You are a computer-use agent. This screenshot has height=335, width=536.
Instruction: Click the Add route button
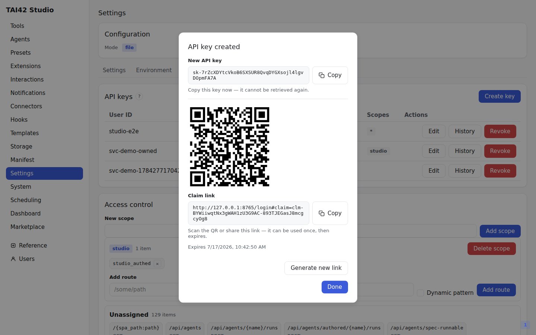point(496,290)
